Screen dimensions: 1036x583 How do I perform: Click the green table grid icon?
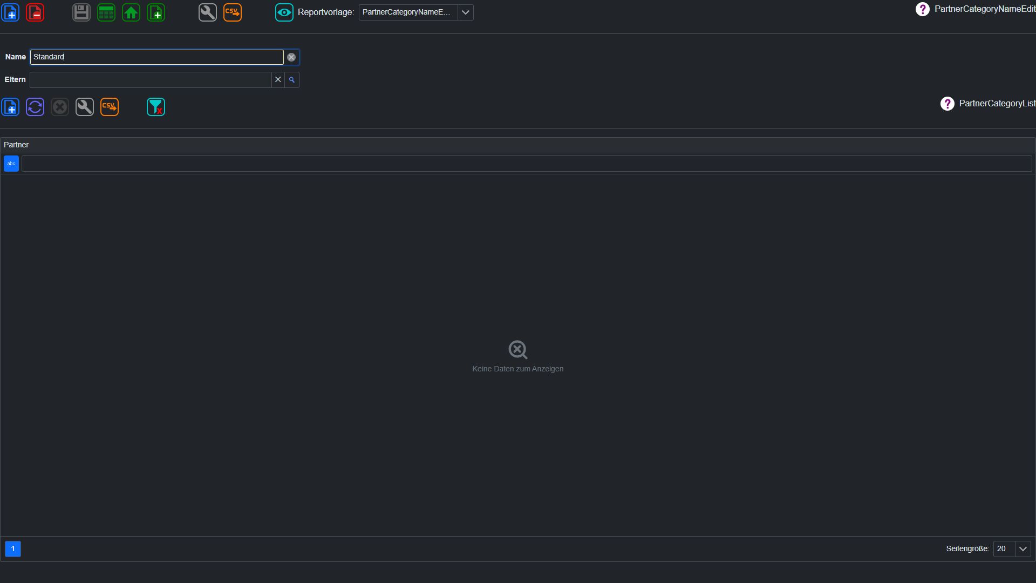(106, 12)
